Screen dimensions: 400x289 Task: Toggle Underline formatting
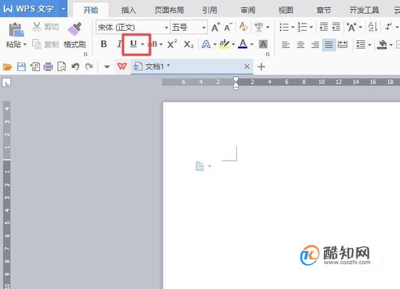[x=133, y=44]
